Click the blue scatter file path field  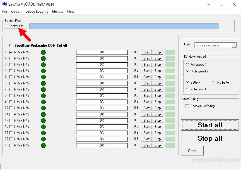point(124,26)
